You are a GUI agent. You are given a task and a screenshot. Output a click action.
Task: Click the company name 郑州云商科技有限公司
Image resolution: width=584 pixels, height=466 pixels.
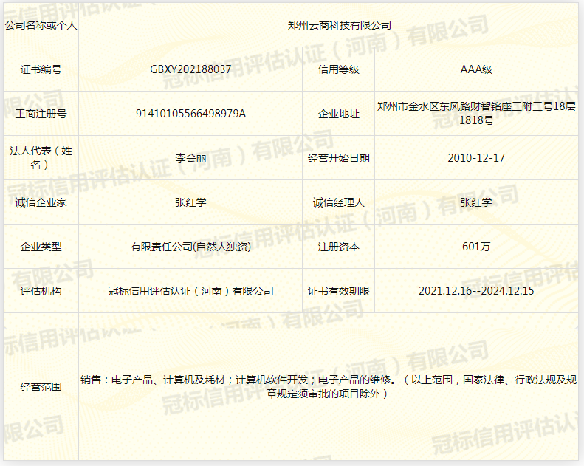pyautogui.click(x=339, y=25)
